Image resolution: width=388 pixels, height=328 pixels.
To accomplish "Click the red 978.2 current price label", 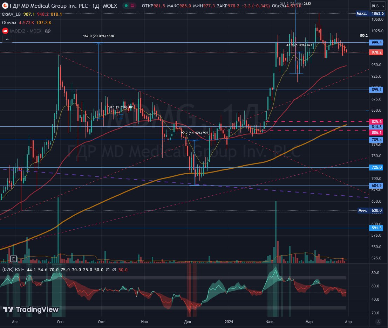I will tap(376, 52).
